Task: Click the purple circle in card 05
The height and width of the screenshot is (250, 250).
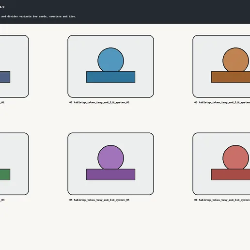Action: (x=110, y=157)
